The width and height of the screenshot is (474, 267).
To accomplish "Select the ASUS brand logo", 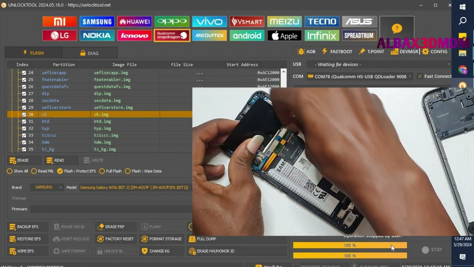I will 359,22.
